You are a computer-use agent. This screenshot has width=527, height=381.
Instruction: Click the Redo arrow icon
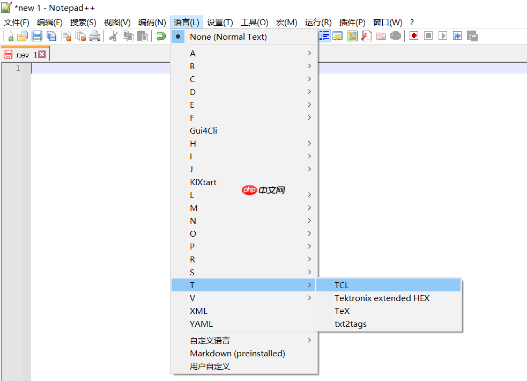click(x=160, y=35)
